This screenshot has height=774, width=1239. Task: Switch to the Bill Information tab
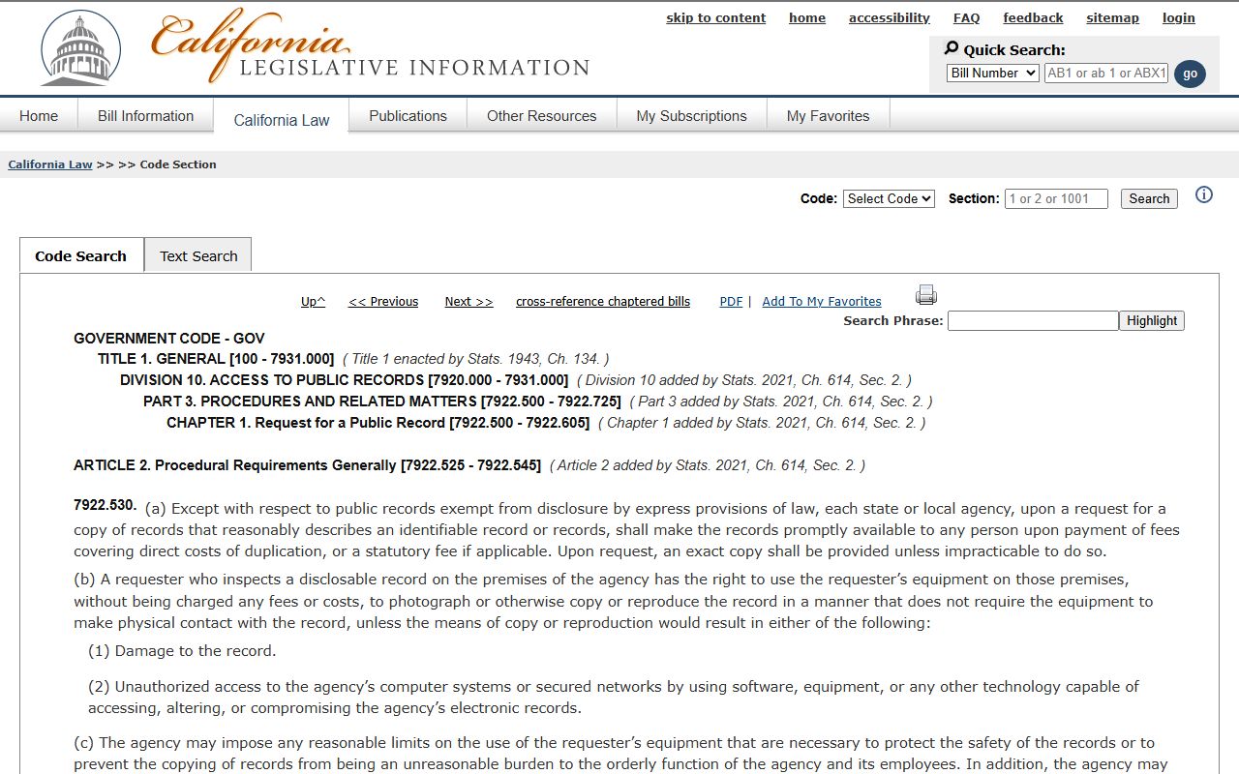pyautogui.click(x=146, y=116)
